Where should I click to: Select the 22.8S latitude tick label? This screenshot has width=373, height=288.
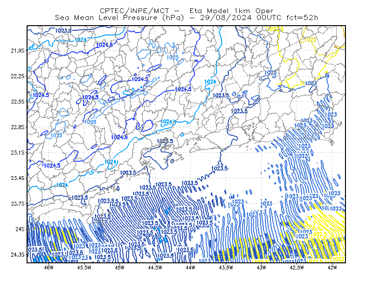pyautogui.click(x=18, y=127)
